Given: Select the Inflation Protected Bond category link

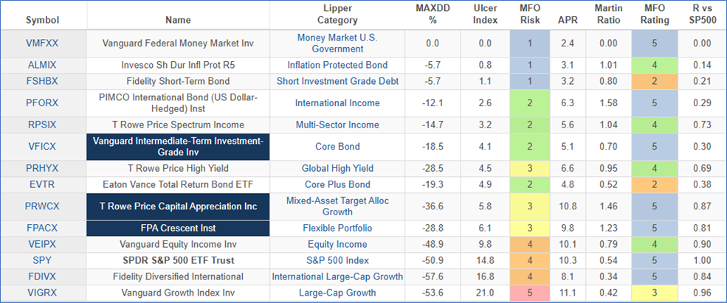Looking at the screenshot, I should 336,65.
